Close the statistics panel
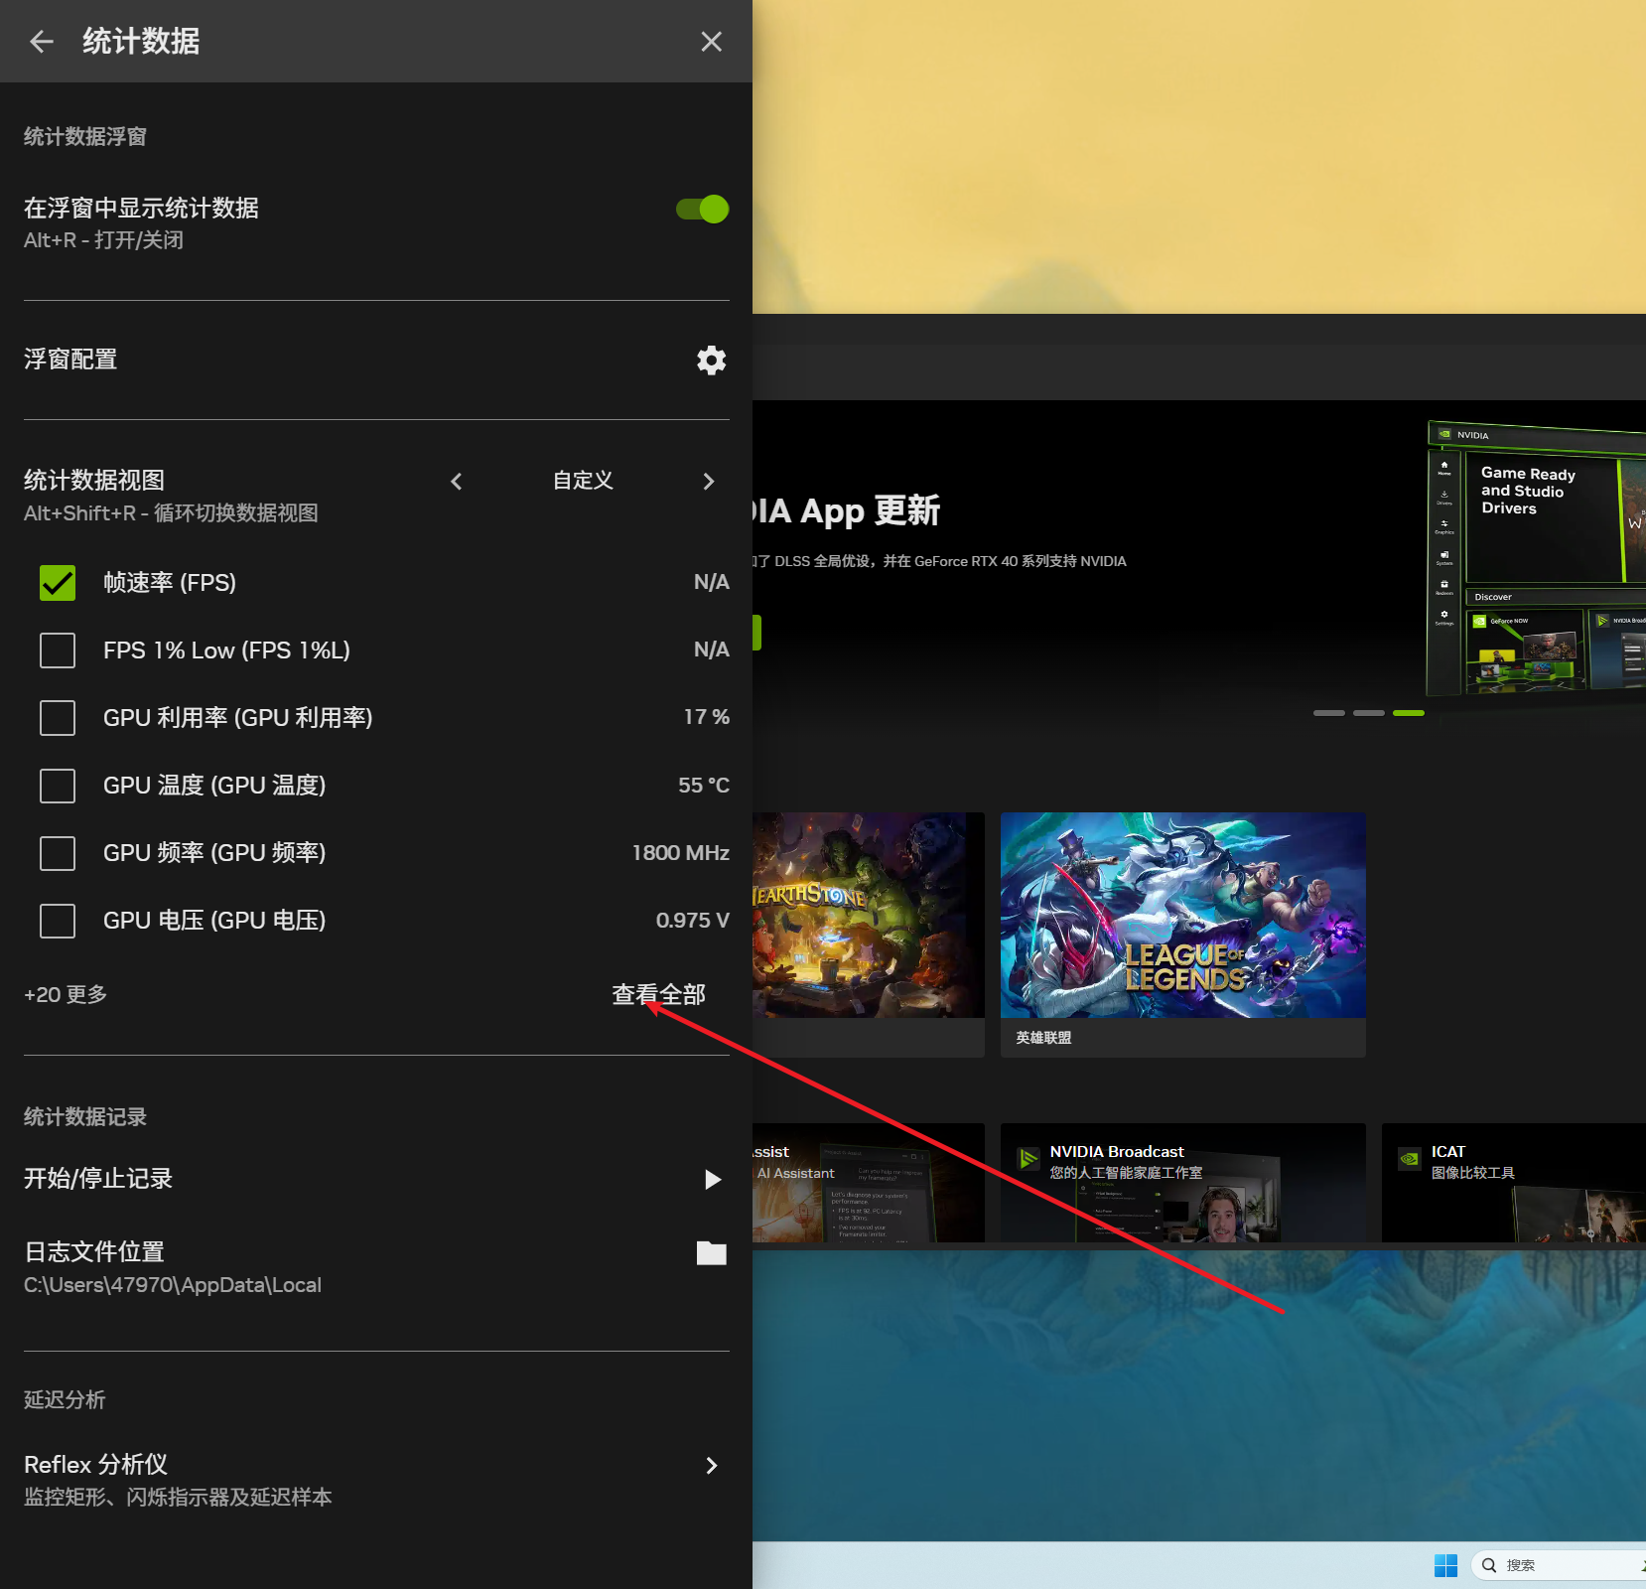Viewport: 1646px width, 1589px height. (711, 42)
